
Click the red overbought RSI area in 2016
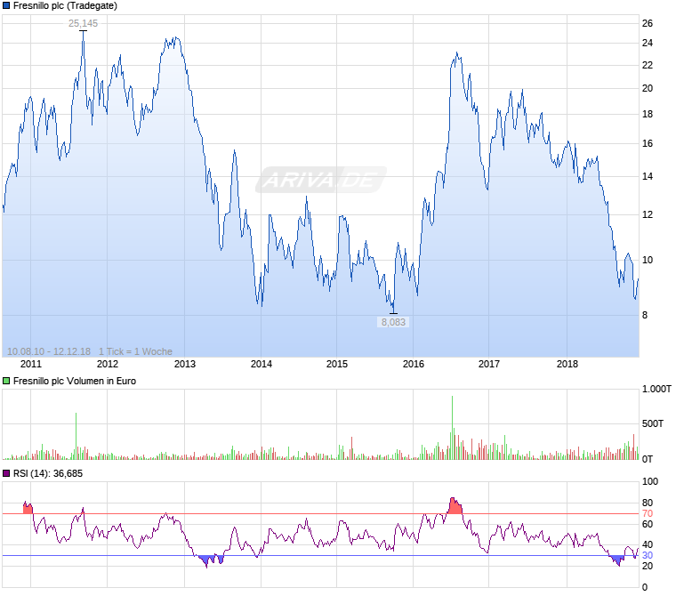(x=455, y=506)
